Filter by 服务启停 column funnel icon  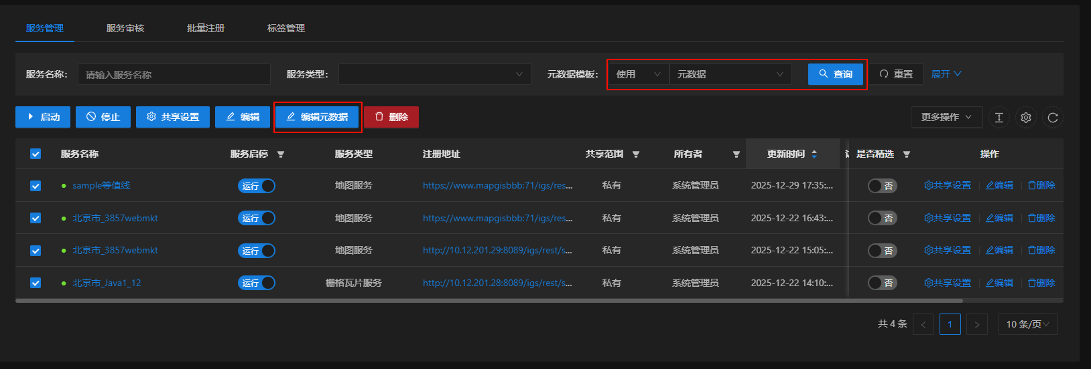coord(281,154)
